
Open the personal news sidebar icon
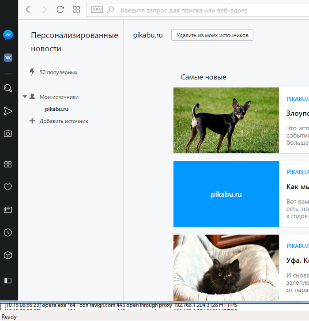click(8, 210)
